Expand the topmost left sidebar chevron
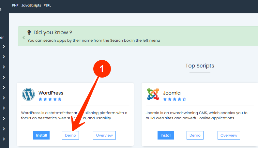Image resolution: width=258 pixels, height=148 pixels. [x=4, y=47]
